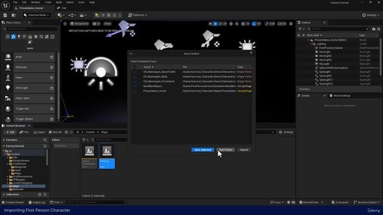
Task: Select the select-objects cursor tool icon
Action: pyautogui.click(x=210, y=24)
